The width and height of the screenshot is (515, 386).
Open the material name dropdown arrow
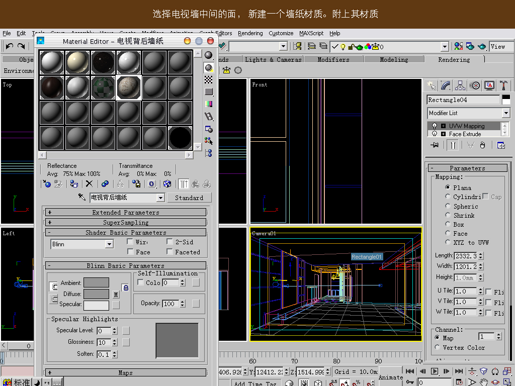pos(160,198)
